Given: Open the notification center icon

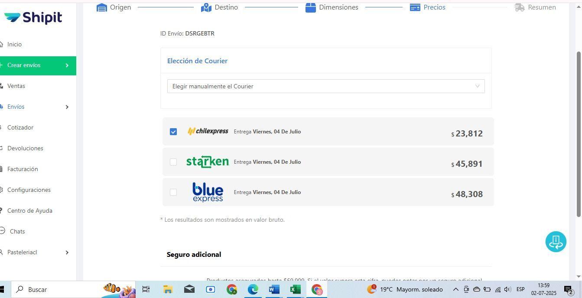Looking at the screenshot, I should (569, 289).
